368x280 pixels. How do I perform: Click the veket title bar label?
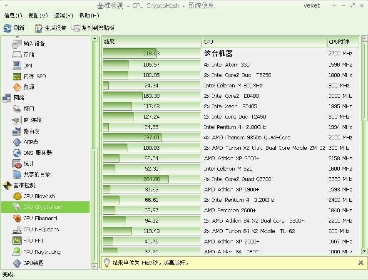tap(312, 6)
